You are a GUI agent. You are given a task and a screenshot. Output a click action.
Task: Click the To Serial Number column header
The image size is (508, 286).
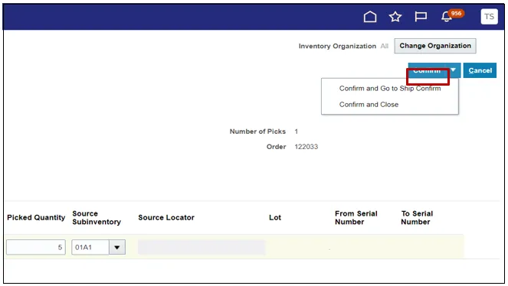(417, 217)
